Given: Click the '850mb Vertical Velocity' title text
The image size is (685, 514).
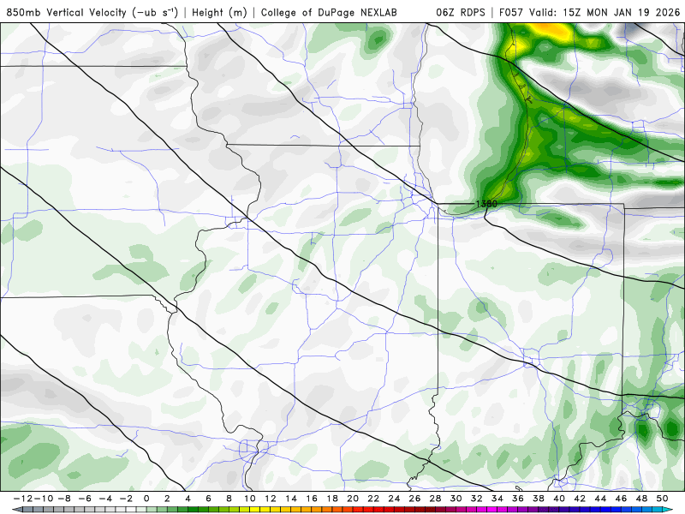Looking at the screenshot, I should coord(67,12).
